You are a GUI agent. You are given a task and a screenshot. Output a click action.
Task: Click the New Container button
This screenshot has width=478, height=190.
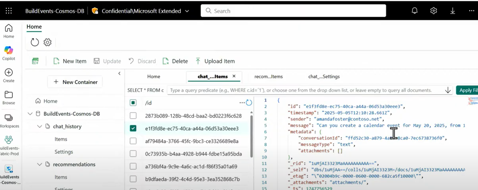click(x=75, y=82)
